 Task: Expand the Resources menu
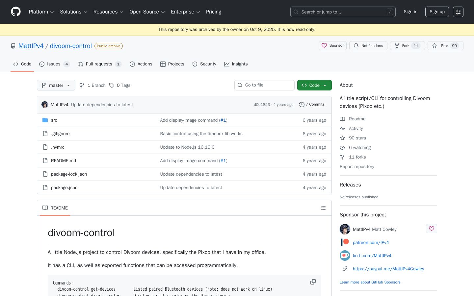108,12
